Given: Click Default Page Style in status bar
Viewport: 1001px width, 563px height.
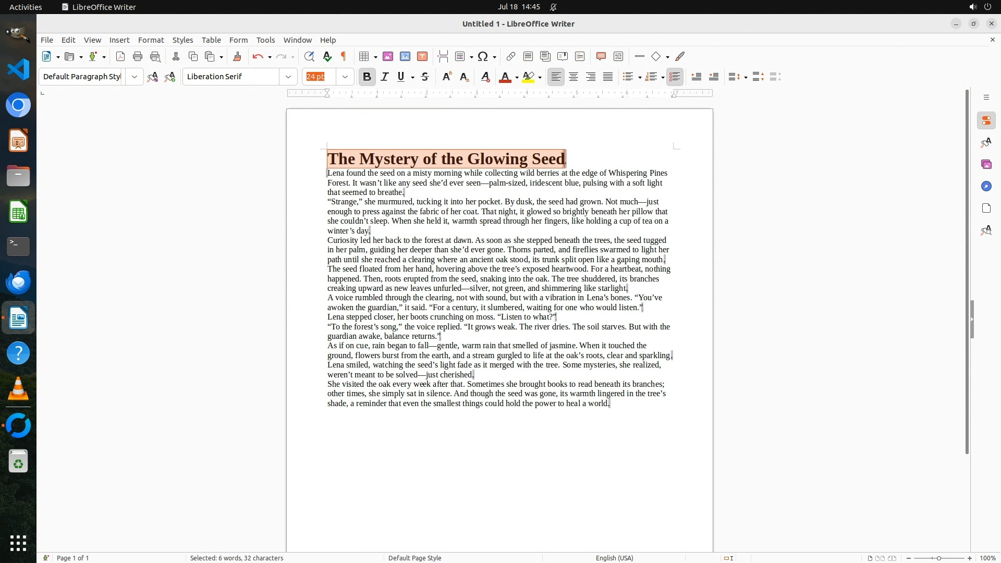Looking at the screenshot, I should click(414, 558).
